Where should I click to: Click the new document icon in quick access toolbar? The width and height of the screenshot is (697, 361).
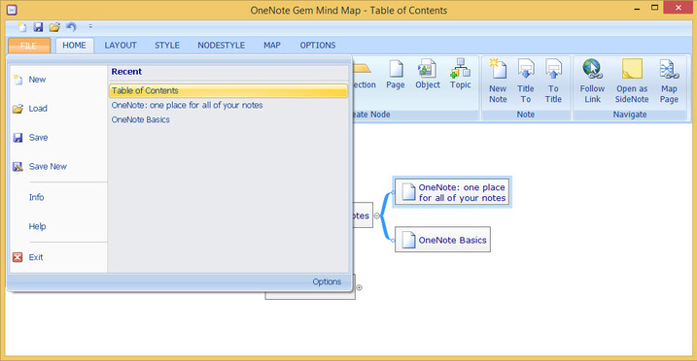pyautogui.click(x=21, y=27)
